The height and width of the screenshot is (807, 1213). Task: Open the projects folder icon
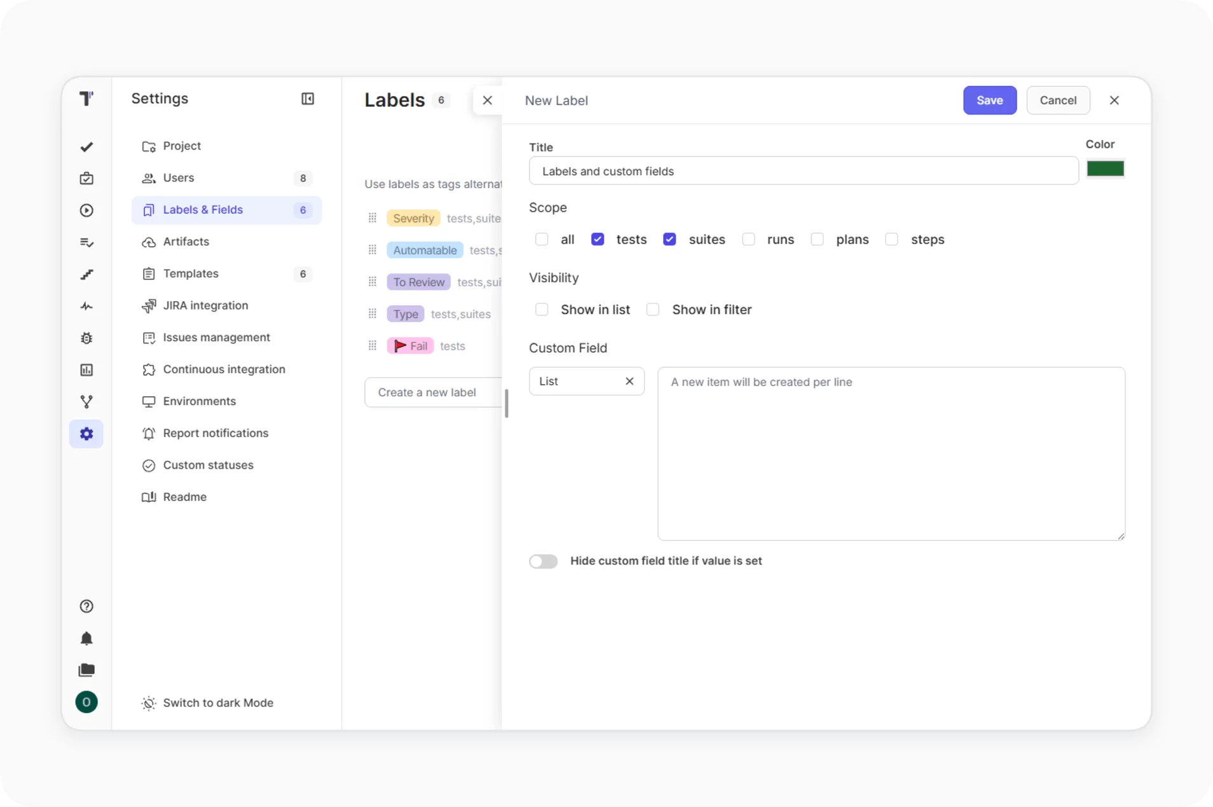[x=86, y=670]
